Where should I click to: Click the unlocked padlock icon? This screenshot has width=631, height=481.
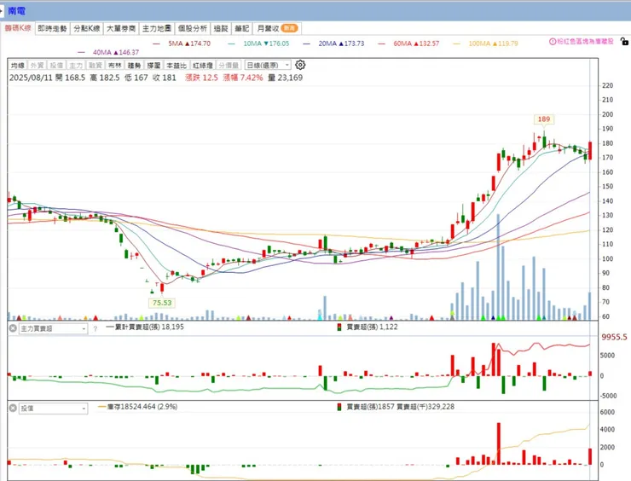click(x=624, y=41)
